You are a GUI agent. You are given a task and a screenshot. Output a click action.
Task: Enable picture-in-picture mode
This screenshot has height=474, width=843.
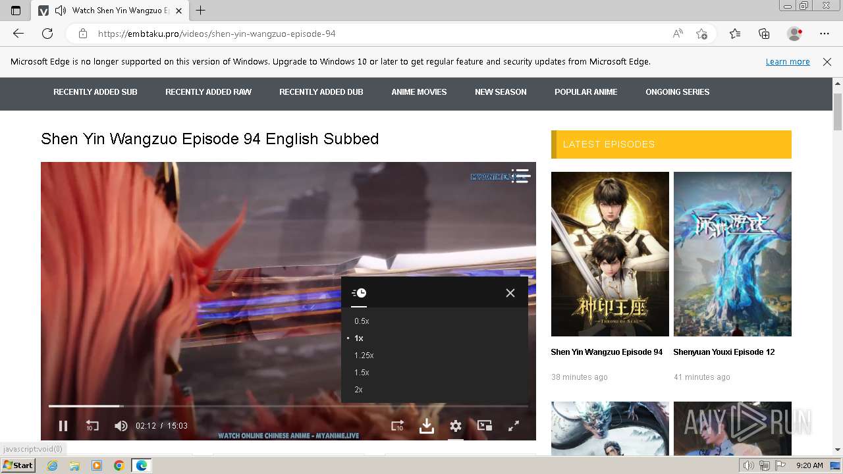click(x=485, y=426)
